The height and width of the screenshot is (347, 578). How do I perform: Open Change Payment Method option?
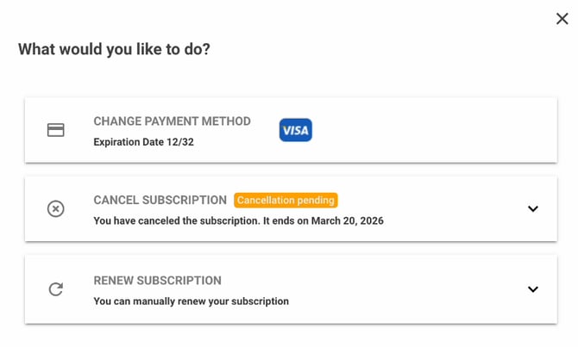[x=172, y=121]
